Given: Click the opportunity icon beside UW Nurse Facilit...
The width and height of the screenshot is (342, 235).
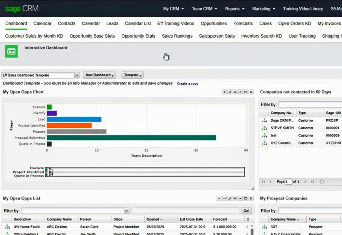Looking at the screenshot, I should [x=7, y=227].
